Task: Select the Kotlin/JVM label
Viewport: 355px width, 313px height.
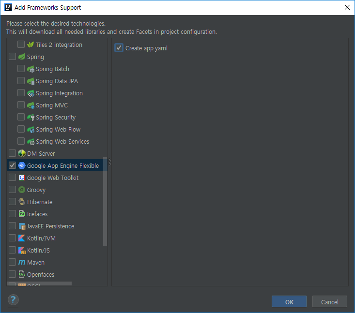Action: [41, 238]
